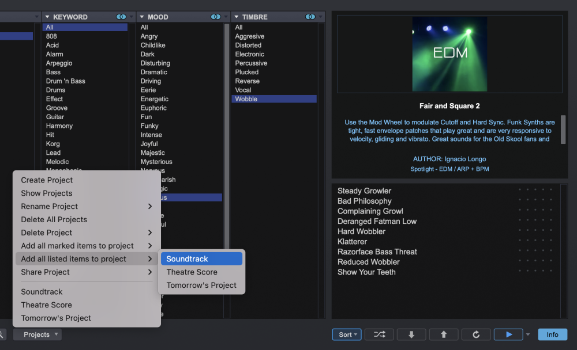Viewport: 577px width, 350px height.
Task: Click the refresh circular arrow button
Action: [x=476, y=334]
